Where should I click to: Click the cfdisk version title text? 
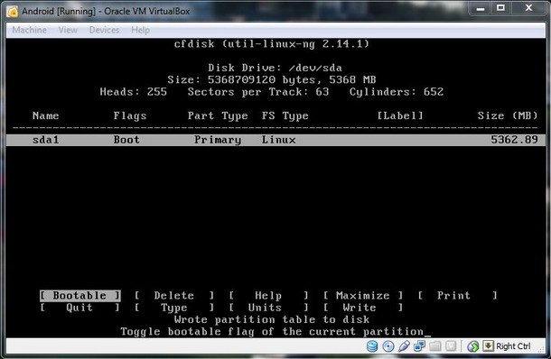pyautogui.click(x=272, y=44)
